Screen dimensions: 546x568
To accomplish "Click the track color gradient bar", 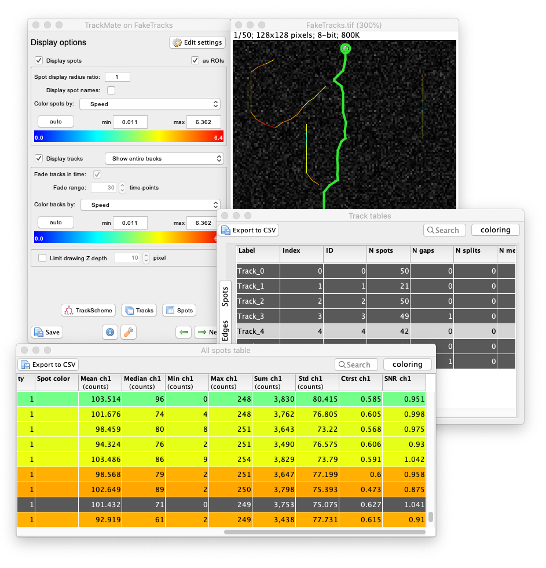I will point(125,237).
